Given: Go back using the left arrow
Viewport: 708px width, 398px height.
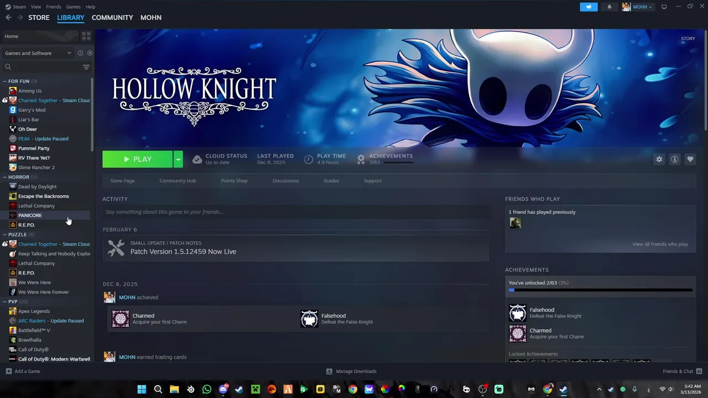Looking at the screenshot, I should click(8, 18).
